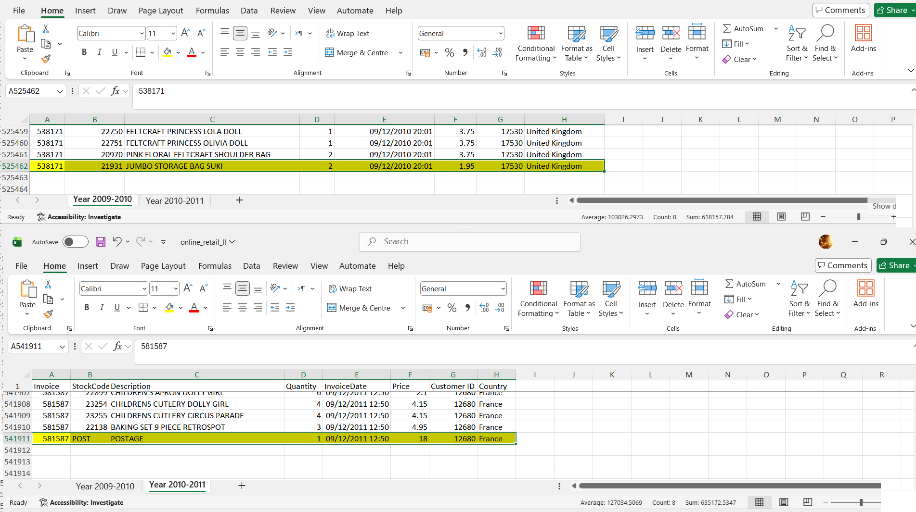Toggle Wrap Text in upper window
This screenshot has width=916, height=512.
(x=348, y=33)
